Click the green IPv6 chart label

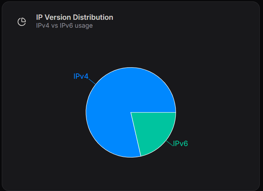click(x=180, y=144)
